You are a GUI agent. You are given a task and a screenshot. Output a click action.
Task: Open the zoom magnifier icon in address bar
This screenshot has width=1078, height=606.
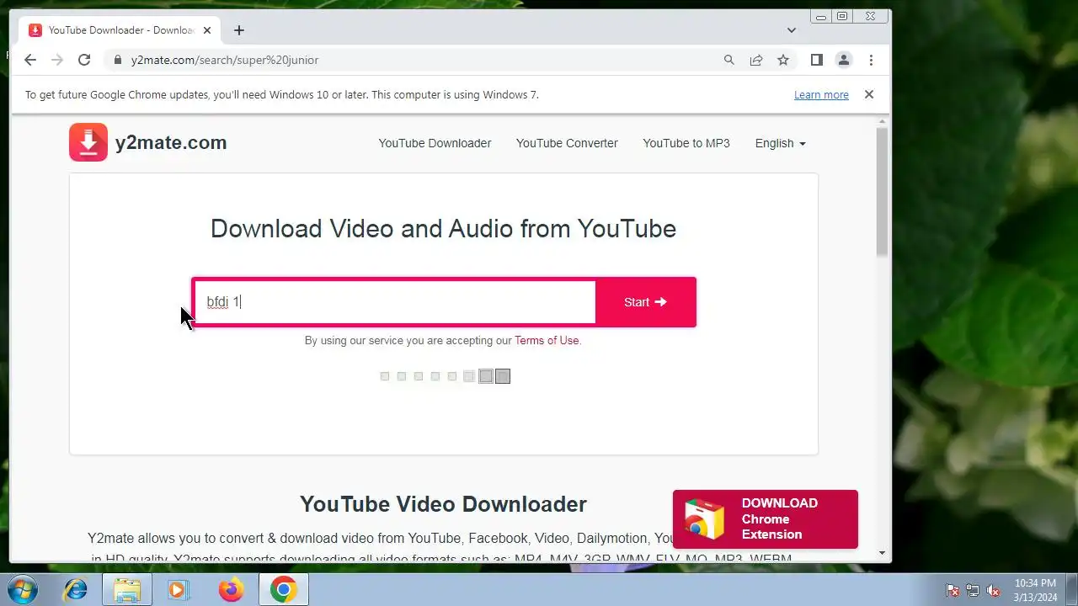click(x=729, y=60)
